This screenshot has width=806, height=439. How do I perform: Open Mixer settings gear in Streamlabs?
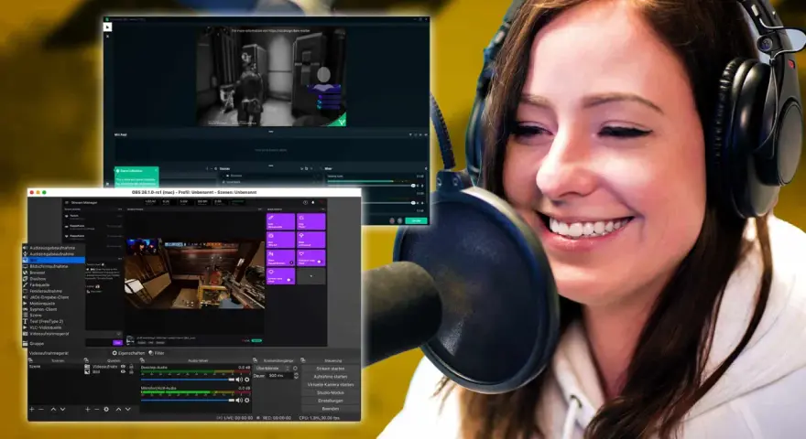click(426, 168)
